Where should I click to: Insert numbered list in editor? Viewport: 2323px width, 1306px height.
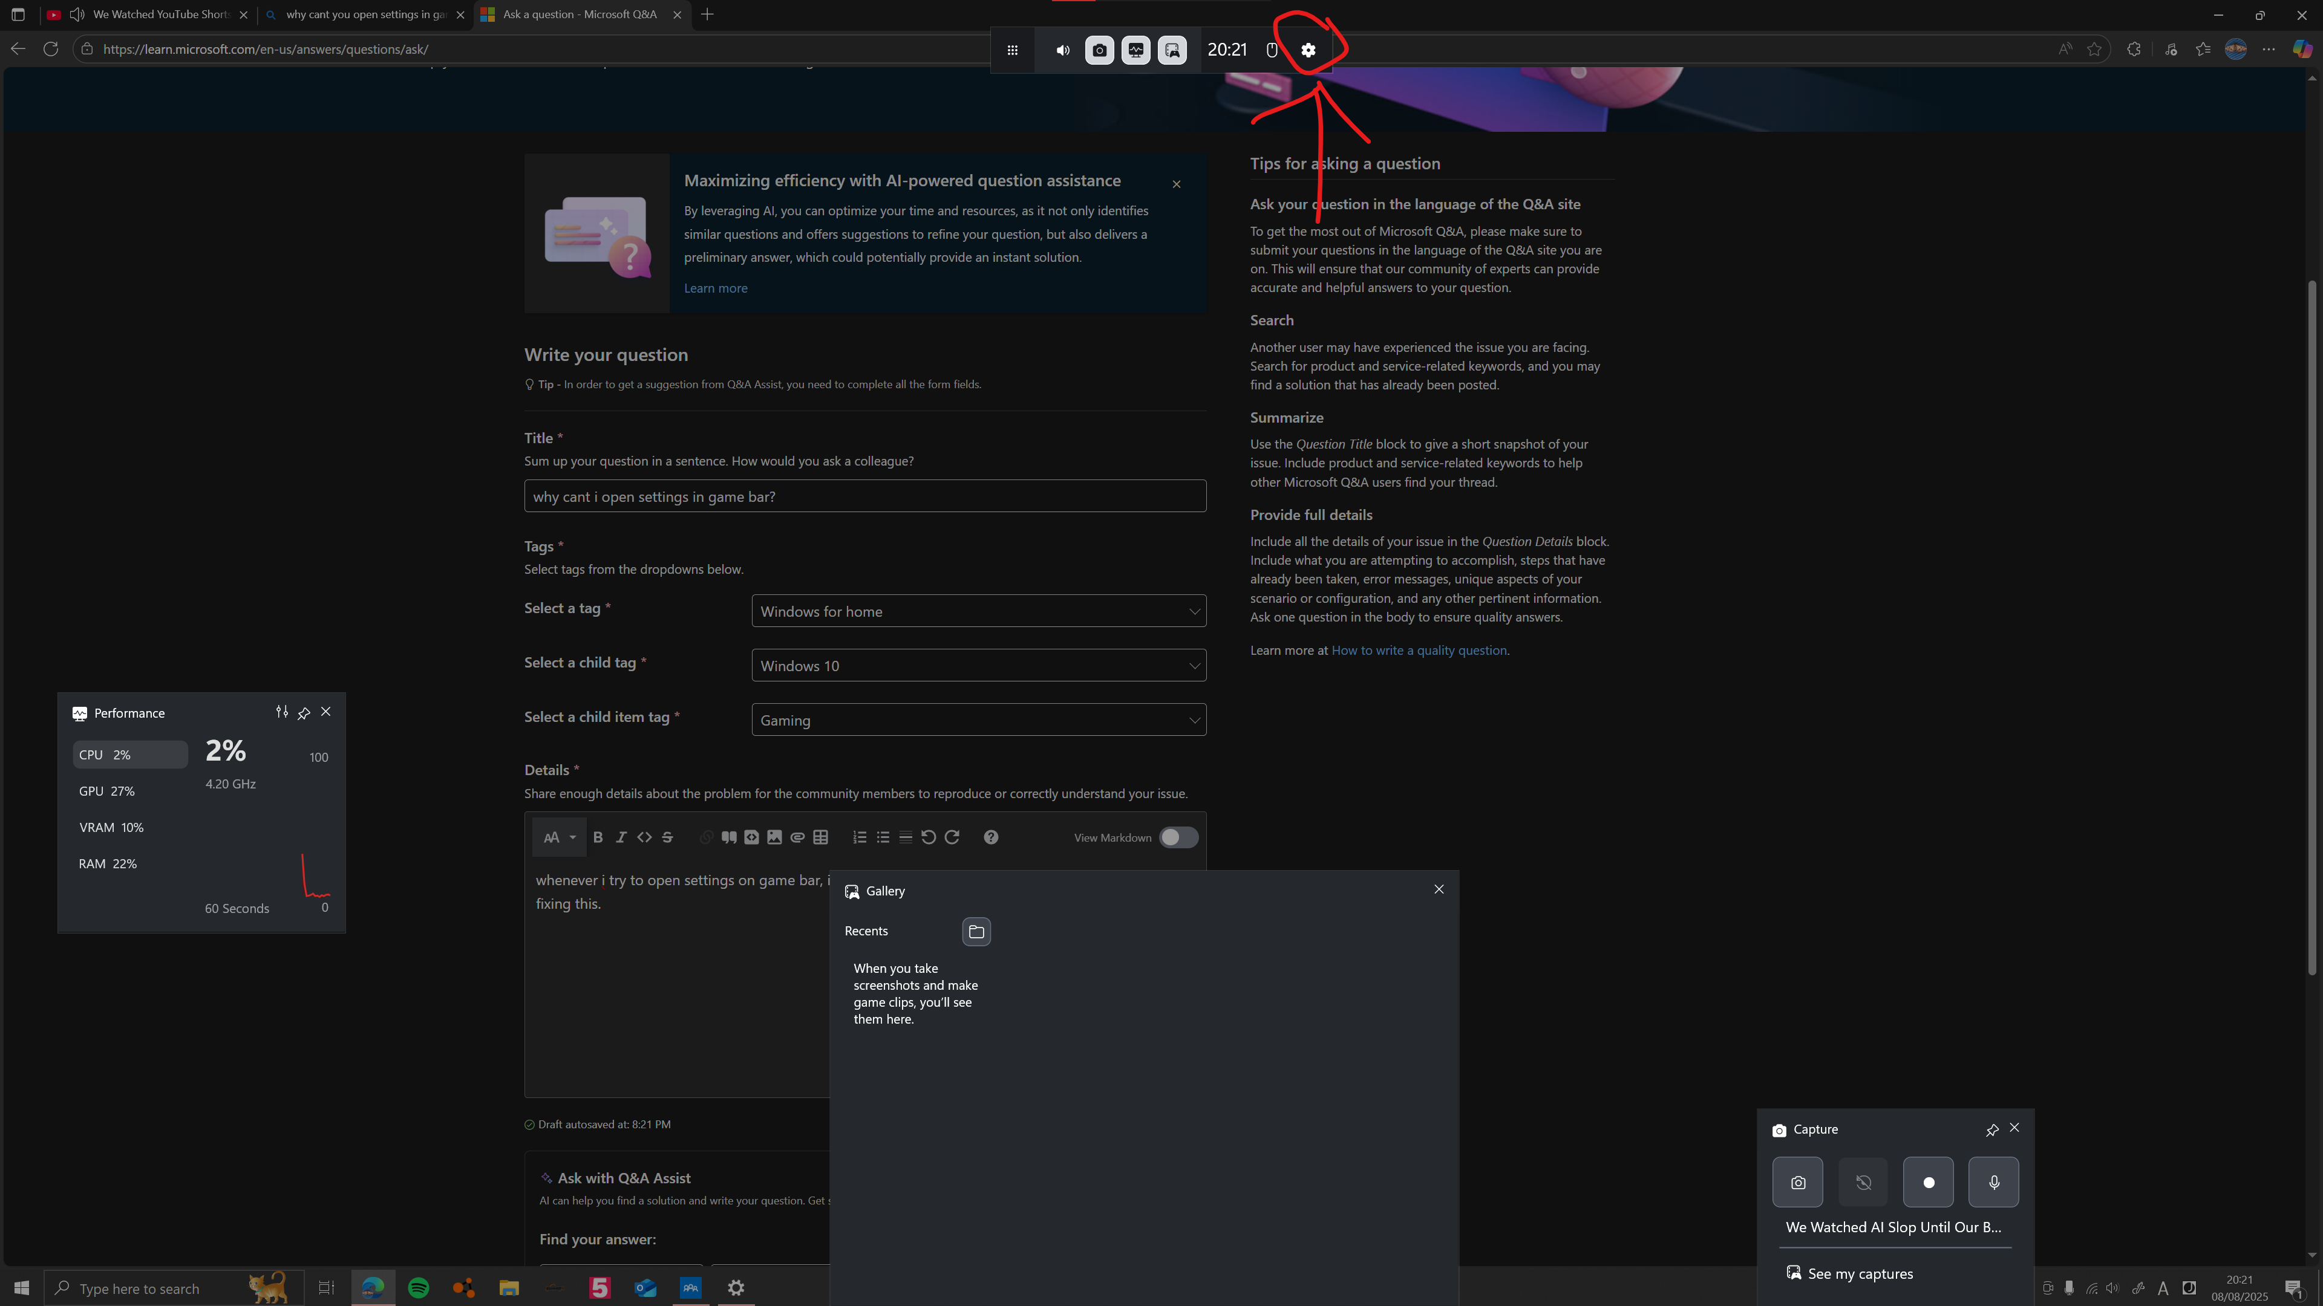click(x=860, y=837)
